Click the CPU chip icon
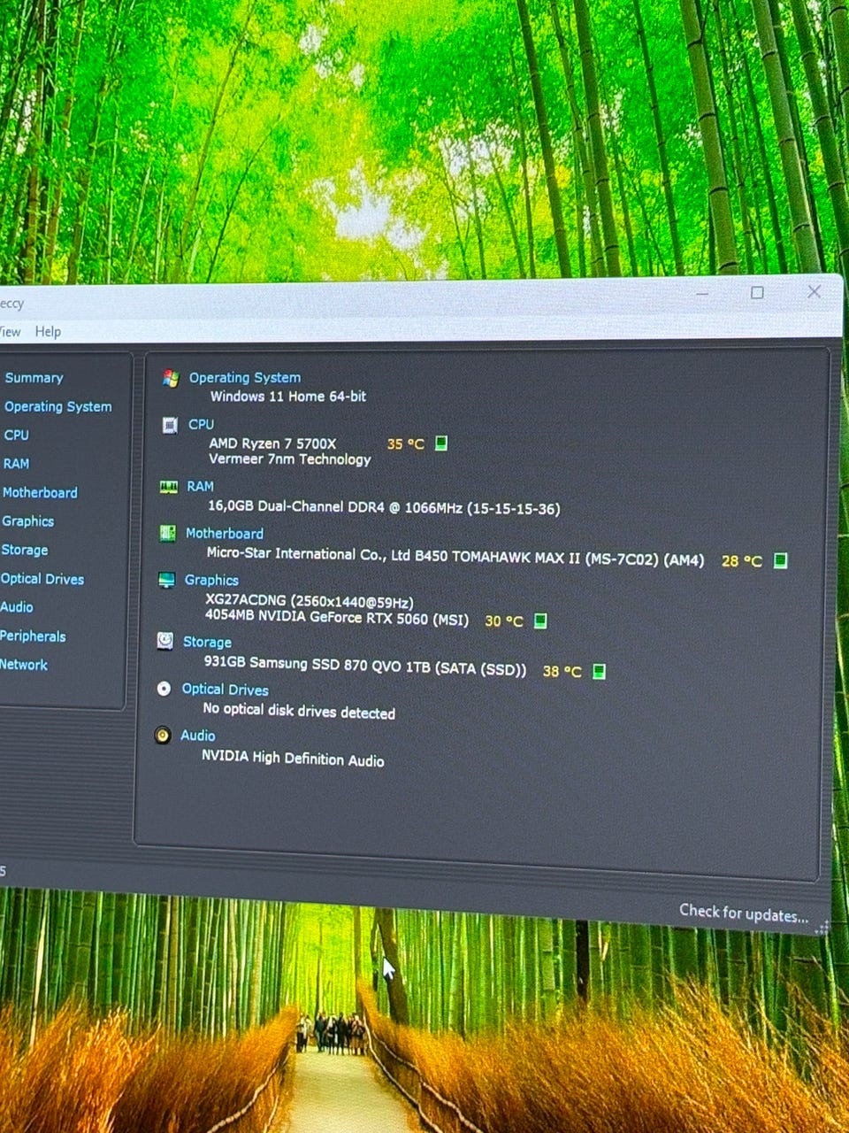The image size is (849, 1133). [170, 425]
